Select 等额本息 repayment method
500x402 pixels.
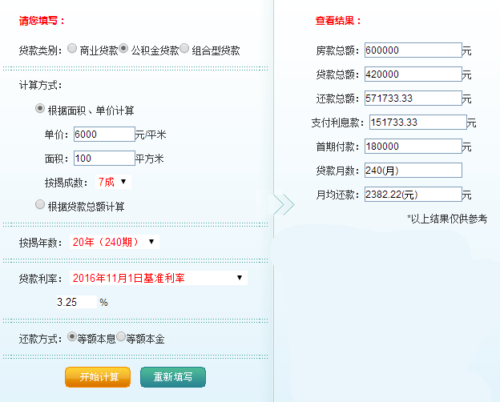(72, 336)
